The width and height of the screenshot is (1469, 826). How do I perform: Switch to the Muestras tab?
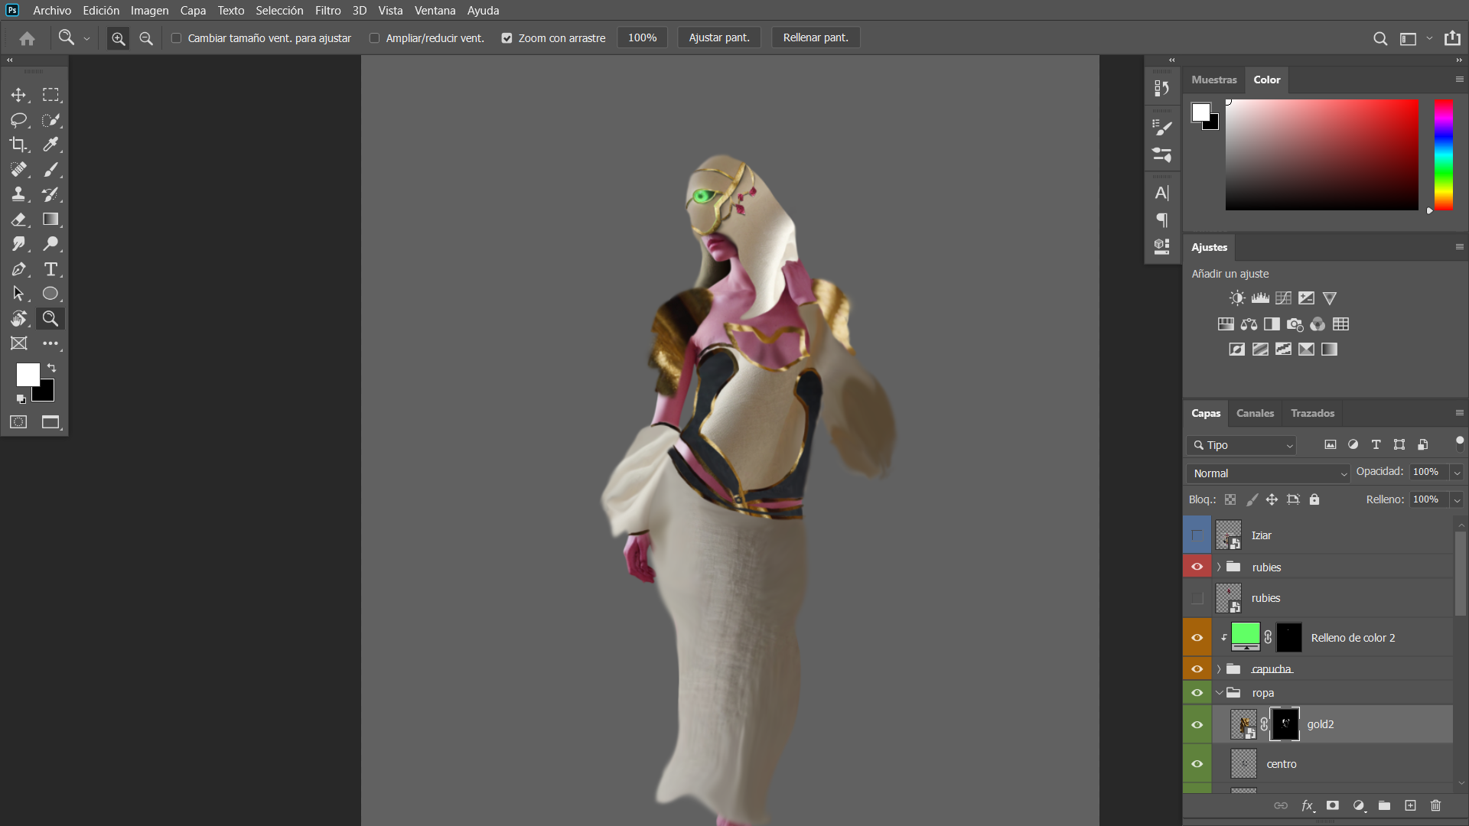pos(1213,80)
